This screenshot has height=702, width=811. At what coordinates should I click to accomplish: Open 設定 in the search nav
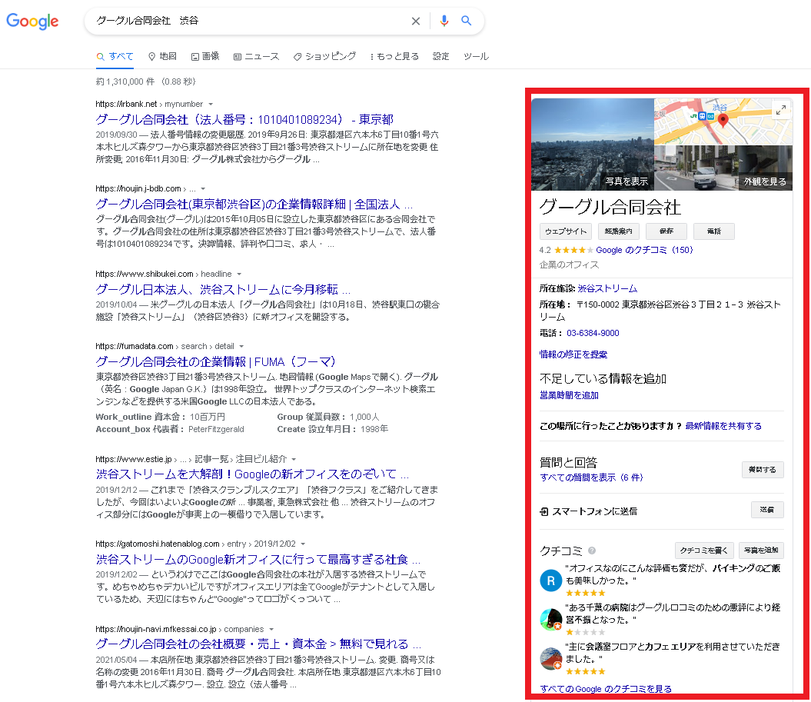(x=440, y=56)
